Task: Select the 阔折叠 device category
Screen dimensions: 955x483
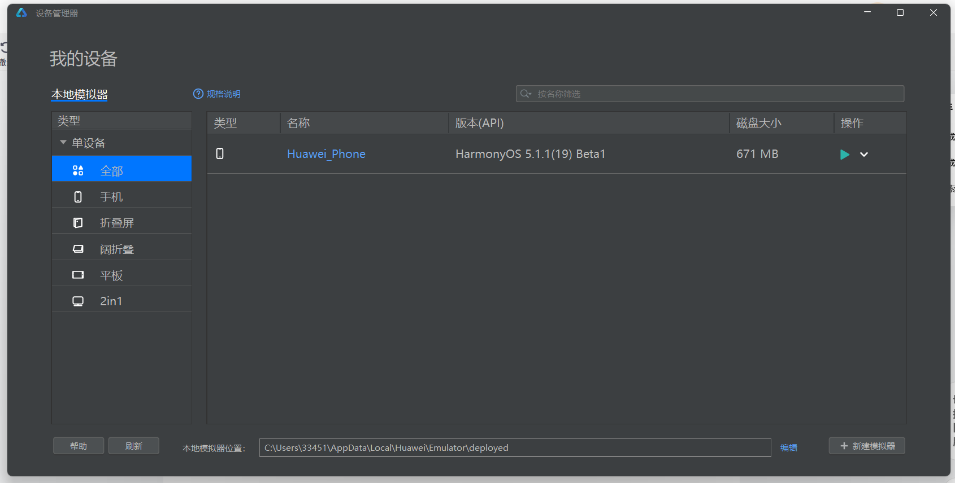Action: tap(121, 247)
